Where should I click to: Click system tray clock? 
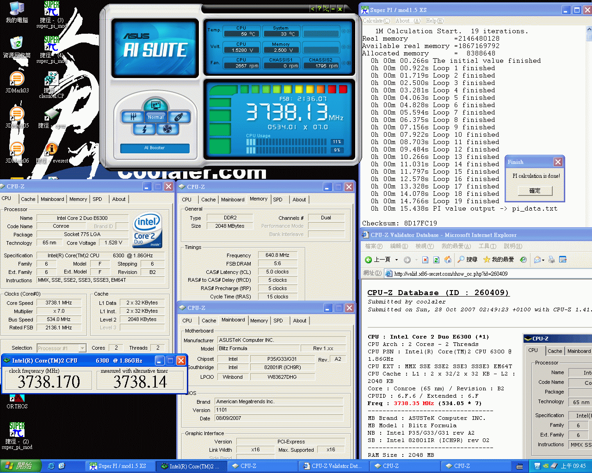(573, 466)
